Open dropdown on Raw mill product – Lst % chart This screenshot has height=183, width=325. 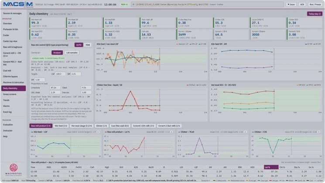click(x=171, y=132)
